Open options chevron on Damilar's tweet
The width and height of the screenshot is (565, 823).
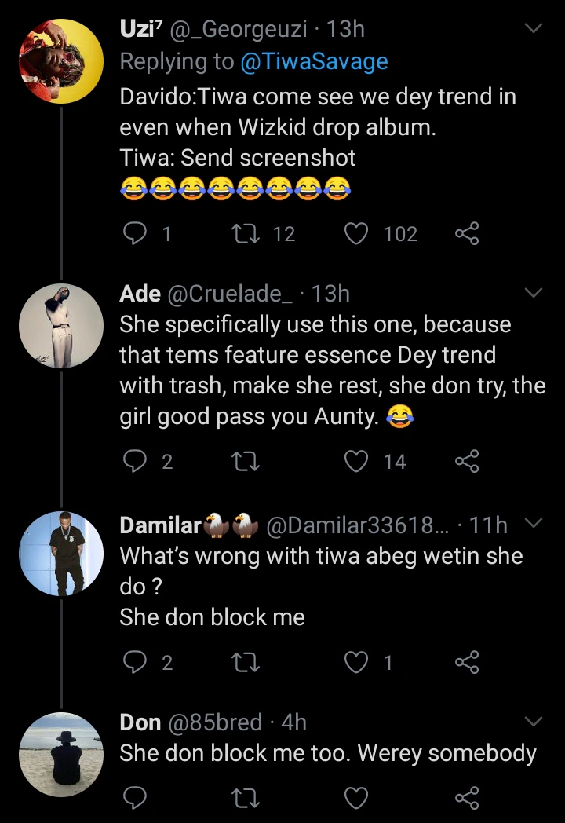(534, 524)
